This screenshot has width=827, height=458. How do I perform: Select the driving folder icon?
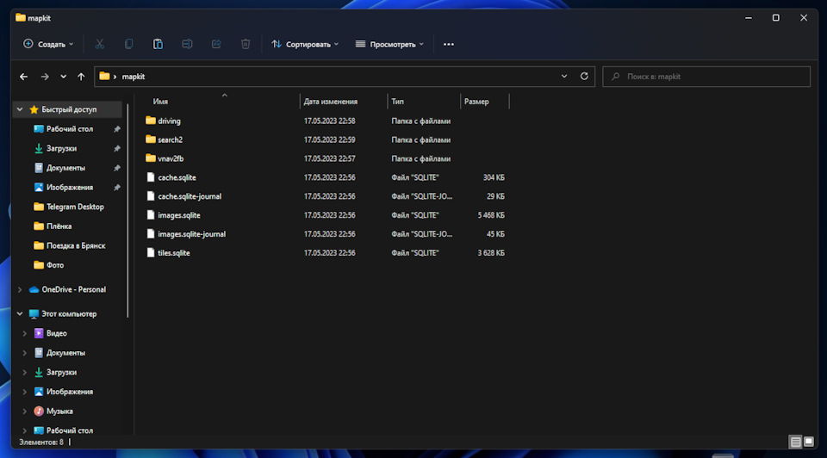[x=150, y=121]
